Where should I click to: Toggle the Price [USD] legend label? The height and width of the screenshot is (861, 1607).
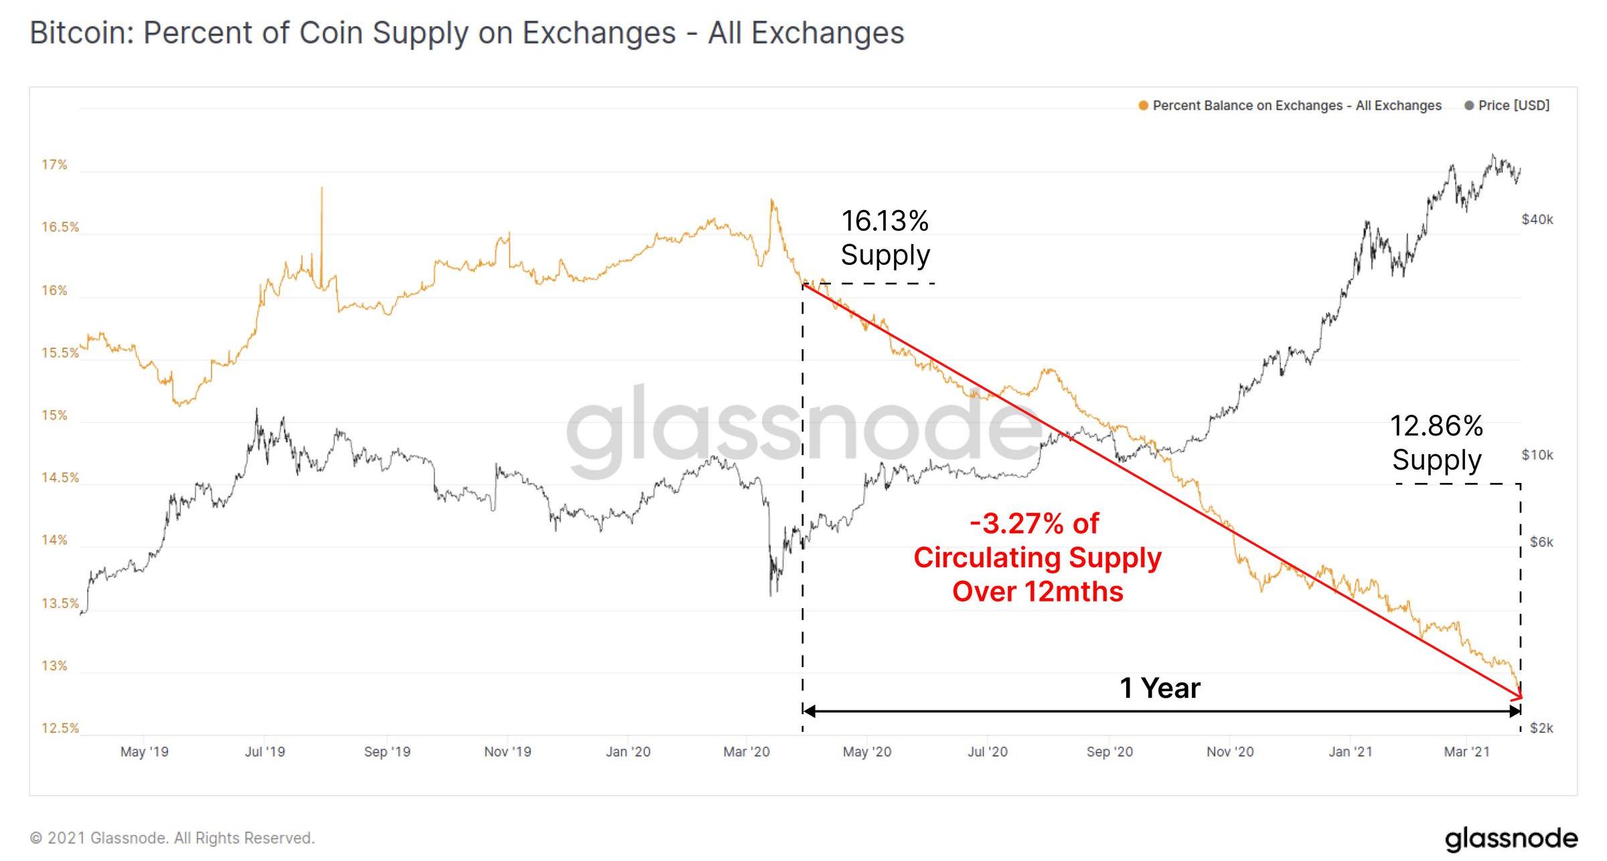tap(1514, 106)
